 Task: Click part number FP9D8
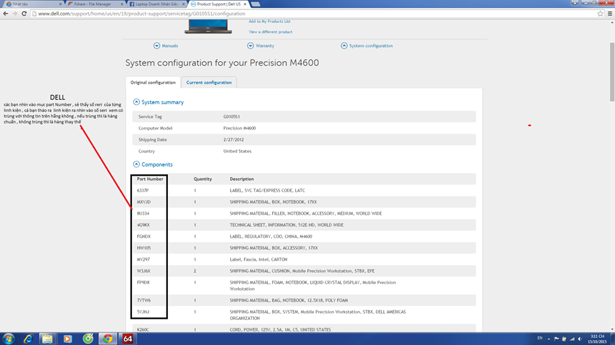point(143,282)
